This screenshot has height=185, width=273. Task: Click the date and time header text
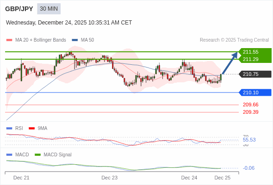(x=69, y=23)
